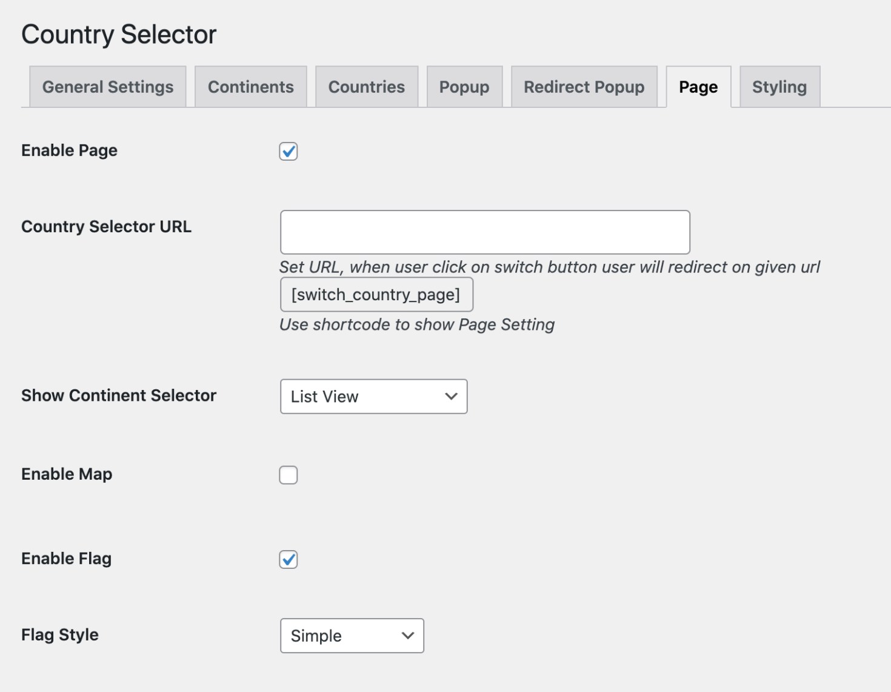Switch to the Redirect Popup tab
891x692 pixels.
583,87
